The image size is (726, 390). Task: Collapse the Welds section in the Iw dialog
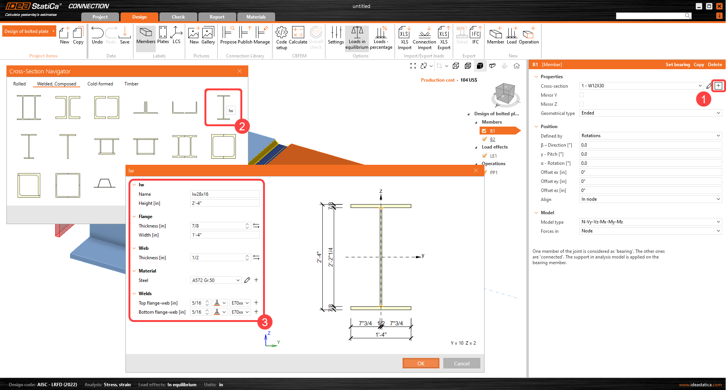[x=135, y=293]
